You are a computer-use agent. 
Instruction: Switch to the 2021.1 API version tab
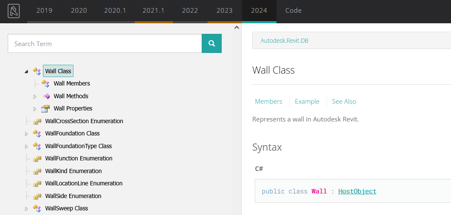click(154, 11)
